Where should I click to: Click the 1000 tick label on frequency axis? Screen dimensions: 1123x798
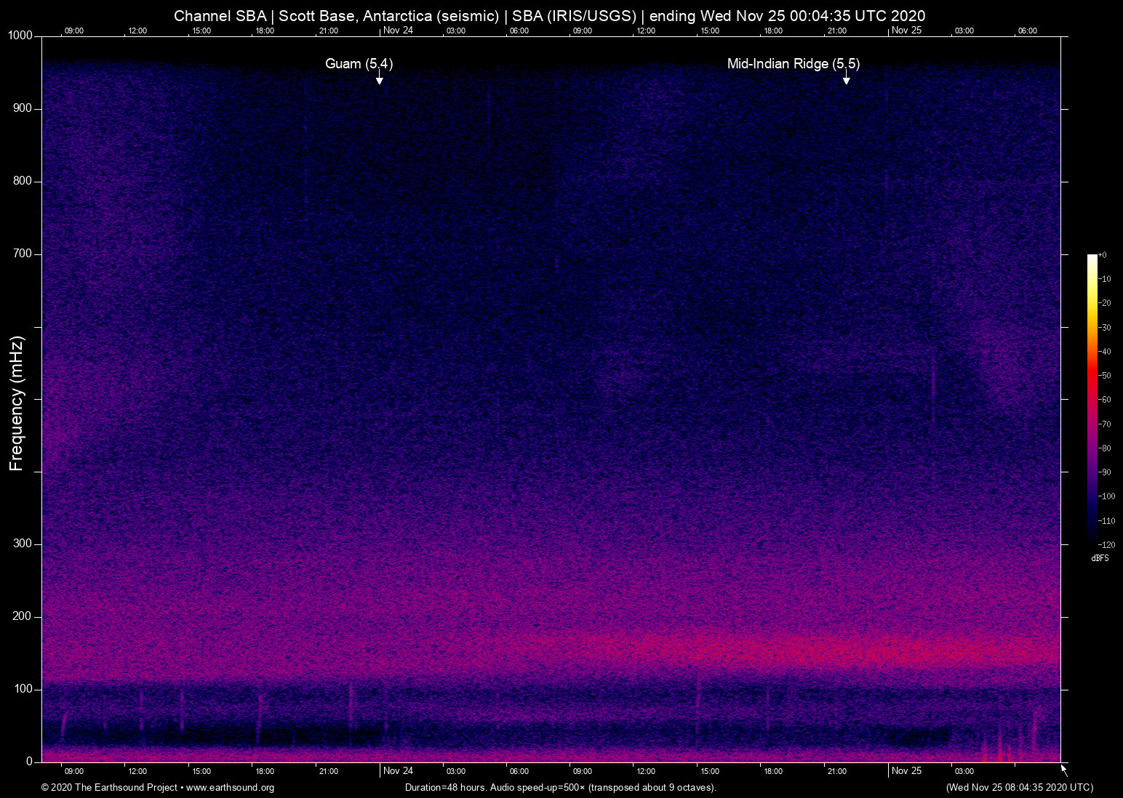click(x=20, y=36)
